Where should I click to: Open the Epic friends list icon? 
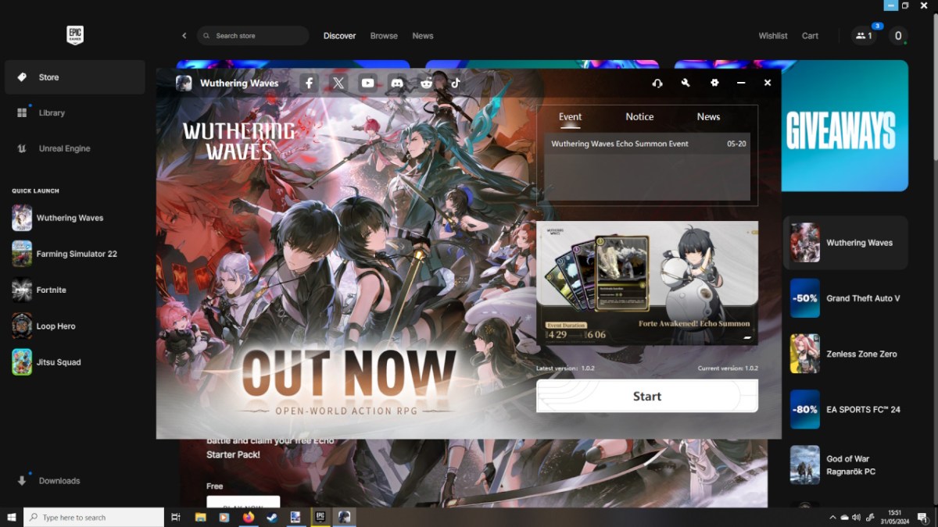point(864,36)
